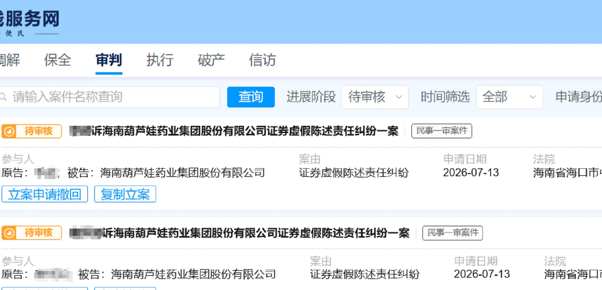Viewport: 602px width, 290px height.
Task: Click the first case's court name 海南省海口市
Action: pos(567,173)
